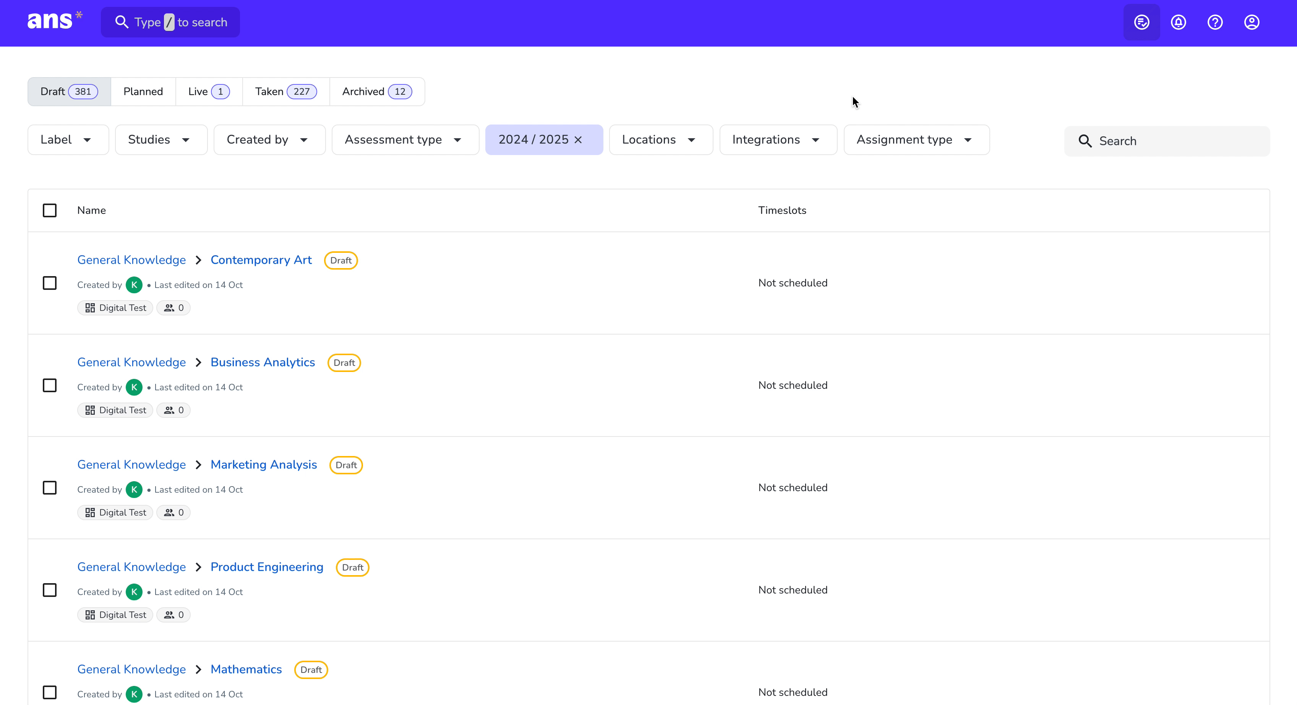Click the Timeslots column header

[x=782, y=210]
